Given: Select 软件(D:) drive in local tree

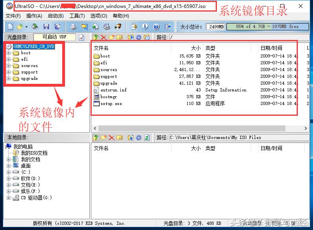Looking at the screenshot, I should click(x=30, y=178).
